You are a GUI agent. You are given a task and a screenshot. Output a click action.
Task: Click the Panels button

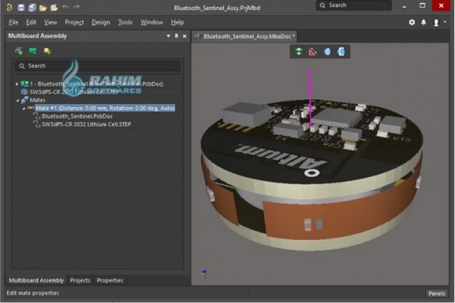(x=437, y=293)
